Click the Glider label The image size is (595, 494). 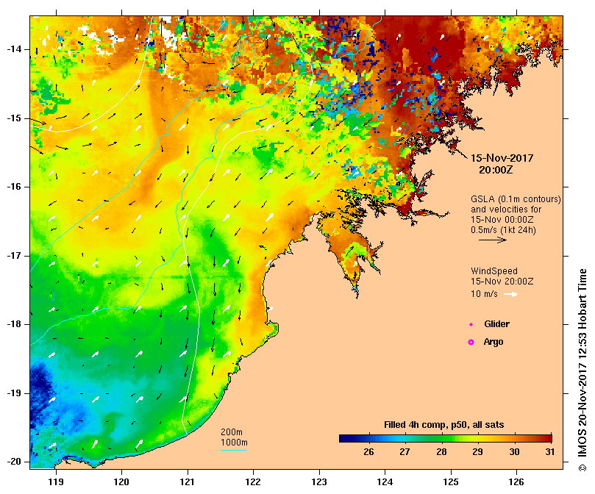[x=496, y=324]
